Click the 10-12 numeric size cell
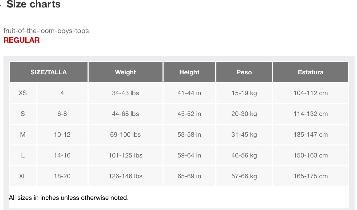Image resolution: width=357 pixels, height=210 pixels. [62, 135]
